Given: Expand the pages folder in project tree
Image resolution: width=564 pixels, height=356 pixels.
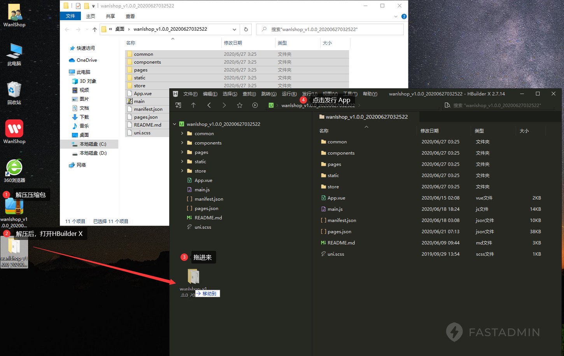Looking at the screenshot, I should click(182, 152).
